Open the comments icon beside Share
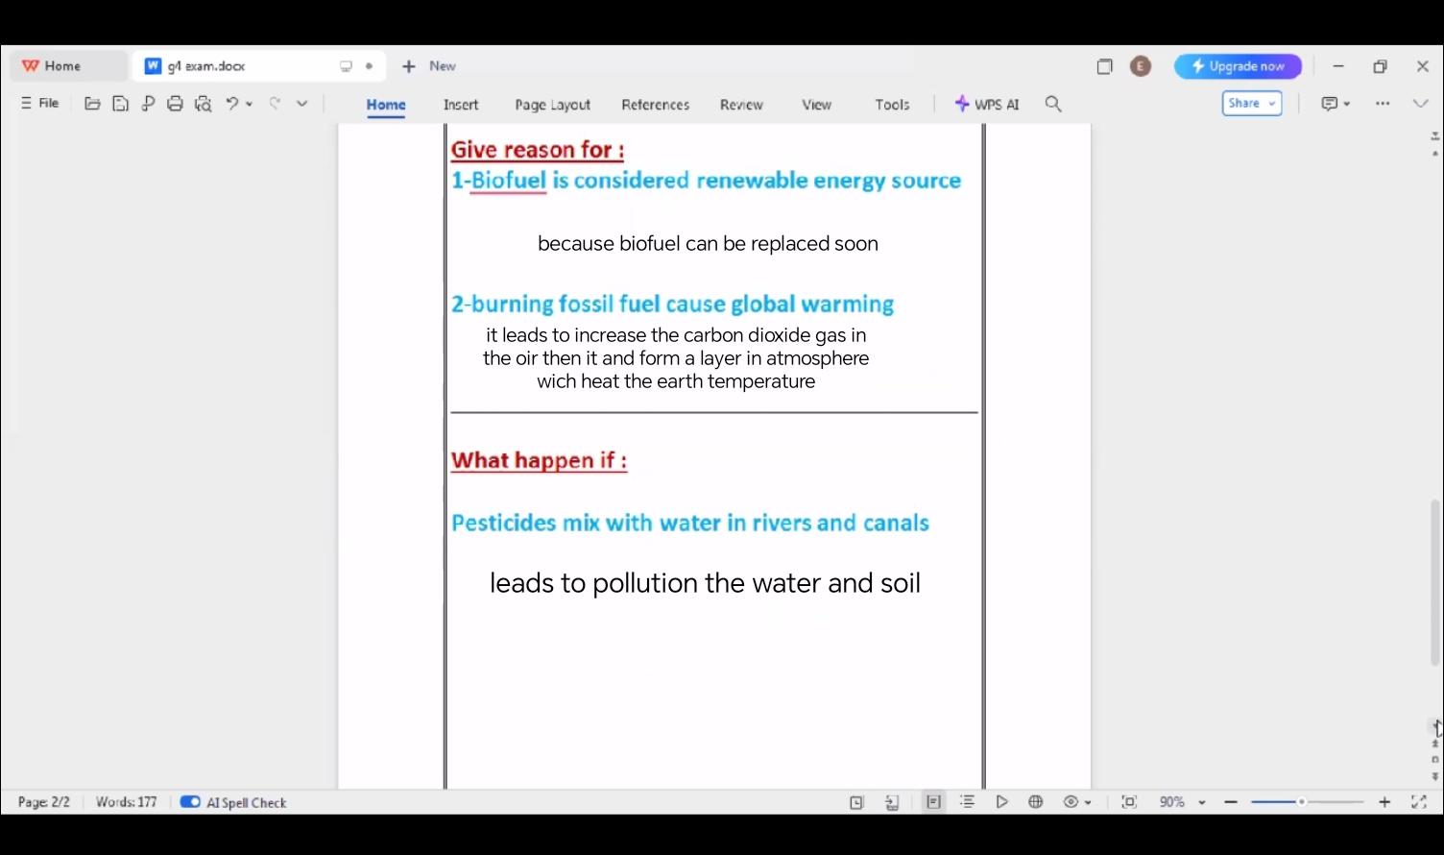The height and width of the screenshot is (855, 1444). [1329, 104]
